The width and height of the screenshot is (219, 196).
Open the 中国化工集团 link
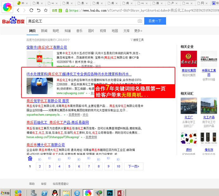tap(209, 73)
